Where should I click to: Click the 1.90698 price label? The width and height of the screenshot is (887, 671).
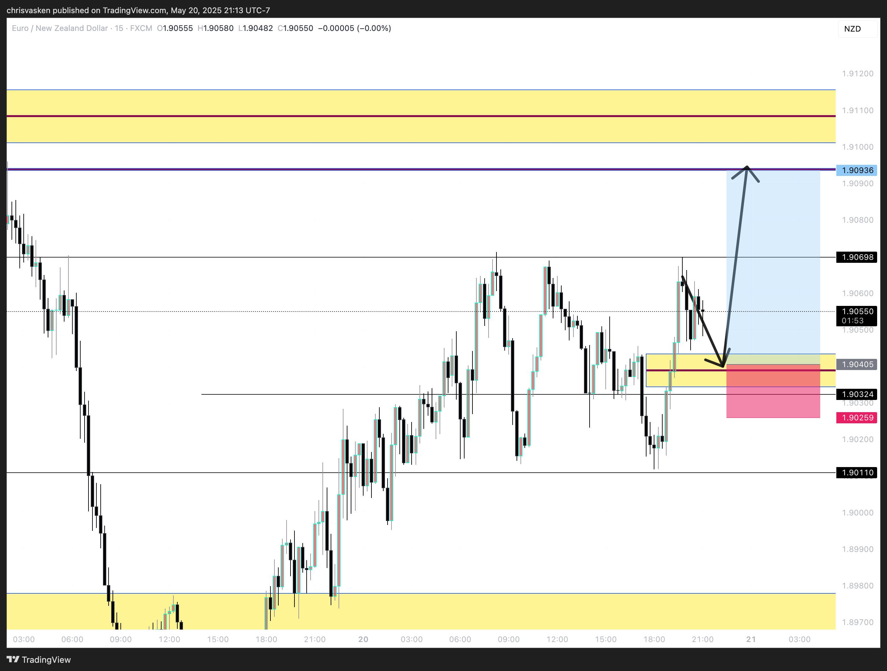click(856, 257)
